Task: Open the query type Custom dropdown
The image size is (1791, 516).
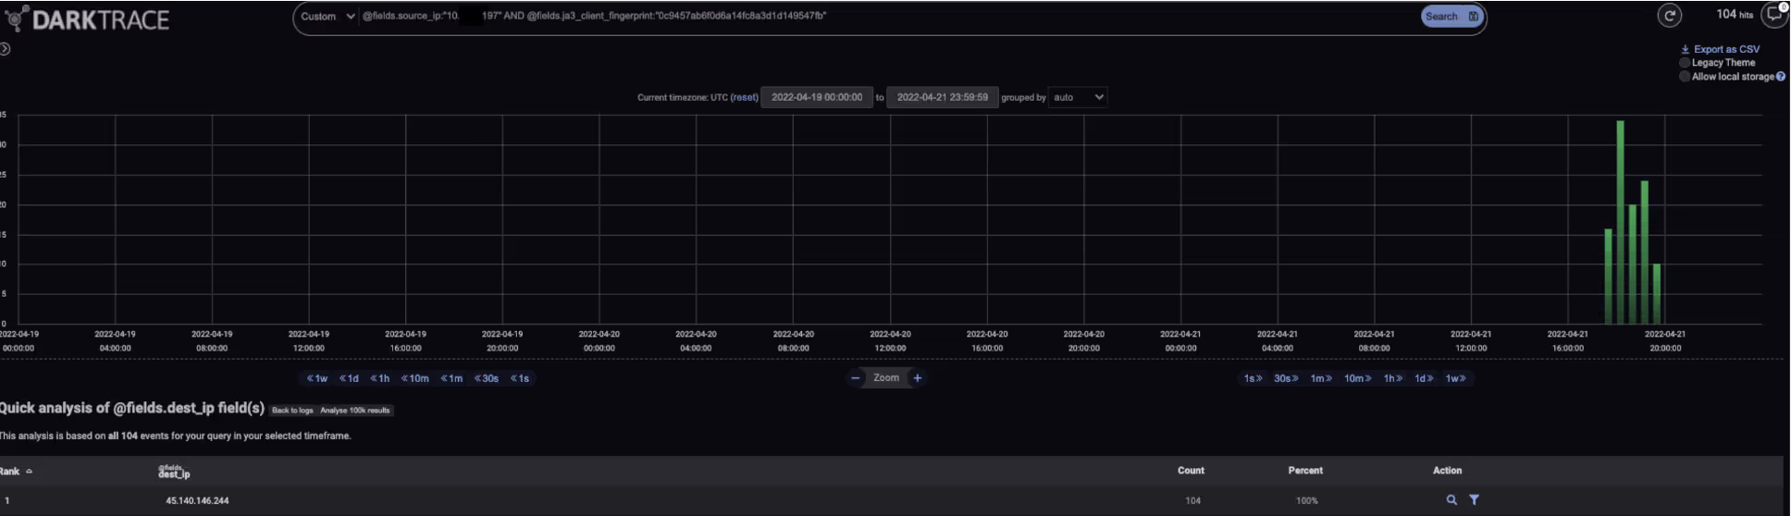Action: [327, 17]
